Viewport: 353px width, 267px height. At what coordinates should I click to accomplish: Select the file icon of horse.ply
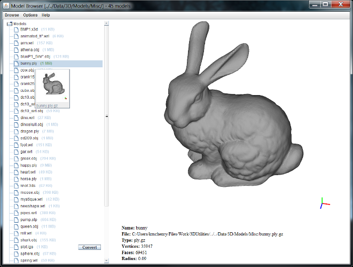[16, 179]
